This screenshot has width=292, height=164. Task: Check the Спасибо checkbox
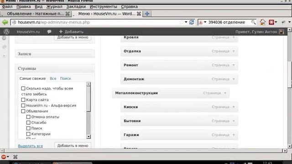28,123
